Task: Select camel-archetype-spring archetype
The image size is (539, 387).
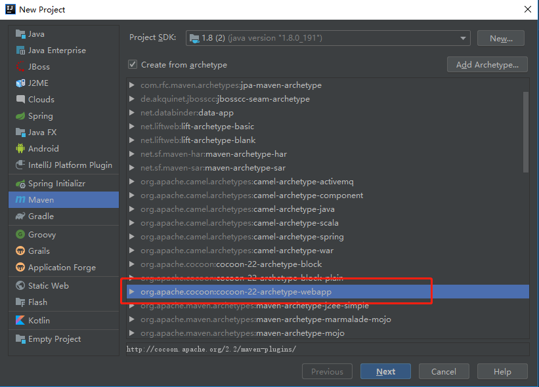Action: 328,237
